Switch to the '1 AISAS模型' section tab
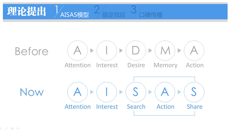 coord(72,12)
